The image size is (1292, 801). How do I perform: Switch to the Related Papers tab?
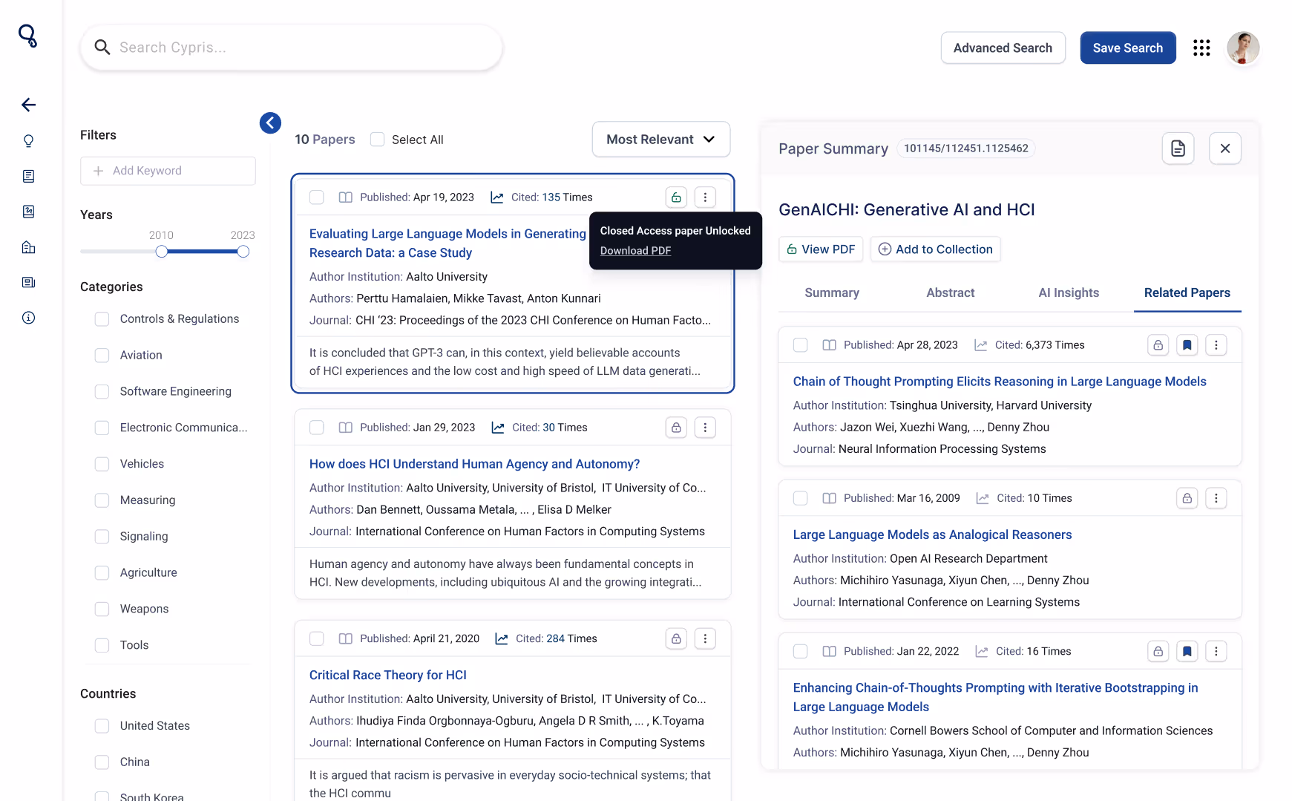coord(1187,293)
